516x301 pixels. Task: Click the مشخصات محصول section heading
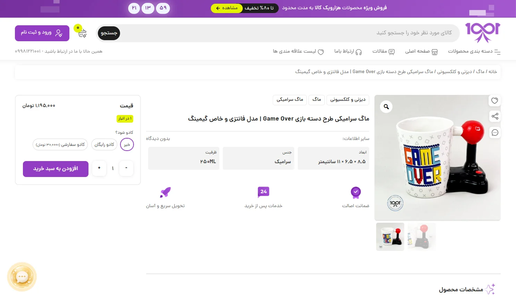coord(461,290)
